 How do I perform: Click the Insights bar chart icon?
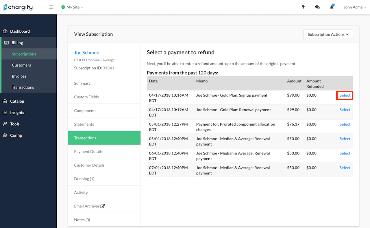click(x=5, y=113)
